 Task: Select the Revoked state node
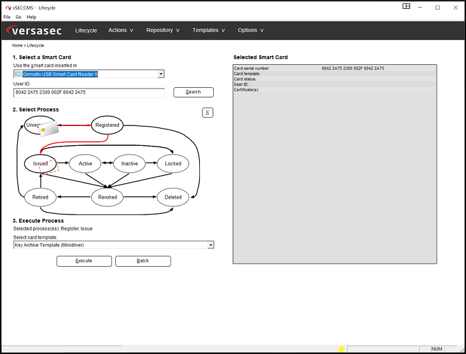108,197
